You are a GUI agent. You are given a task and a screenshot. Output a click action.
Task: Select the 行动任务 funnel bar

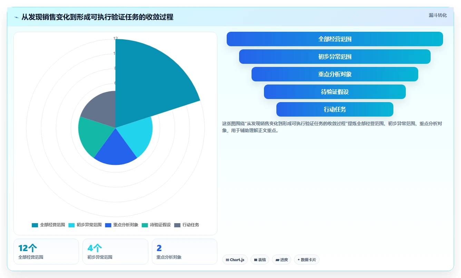(335, 109)
